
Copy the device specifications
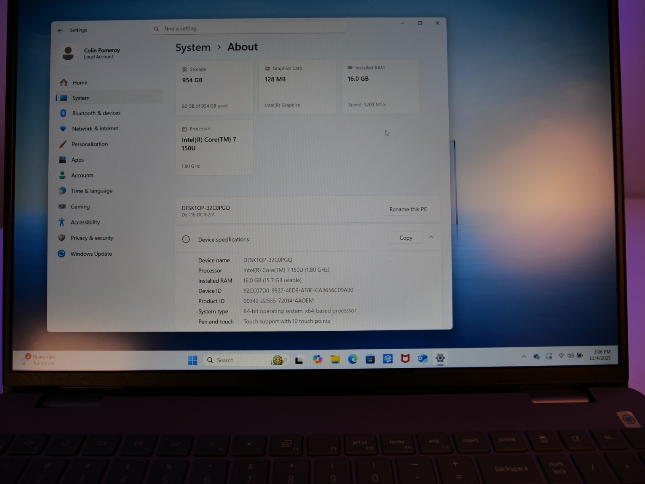coord(406,238)
